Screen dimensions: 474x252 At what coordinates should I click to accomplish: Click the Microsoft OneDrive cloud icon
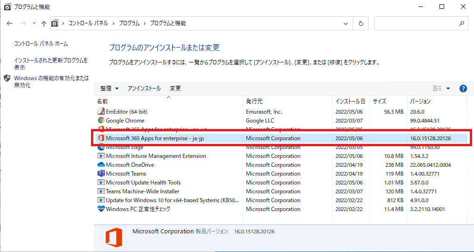[x=101, y=165]
